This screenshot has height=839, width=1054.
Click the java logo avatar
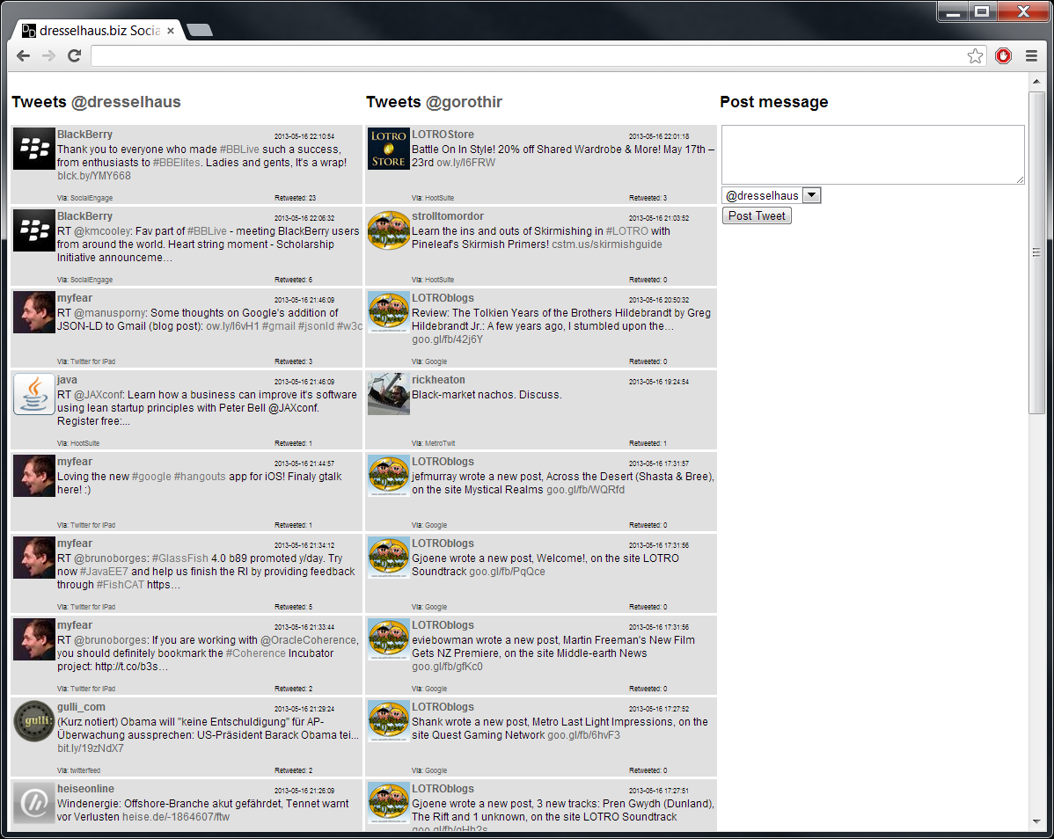33,394
